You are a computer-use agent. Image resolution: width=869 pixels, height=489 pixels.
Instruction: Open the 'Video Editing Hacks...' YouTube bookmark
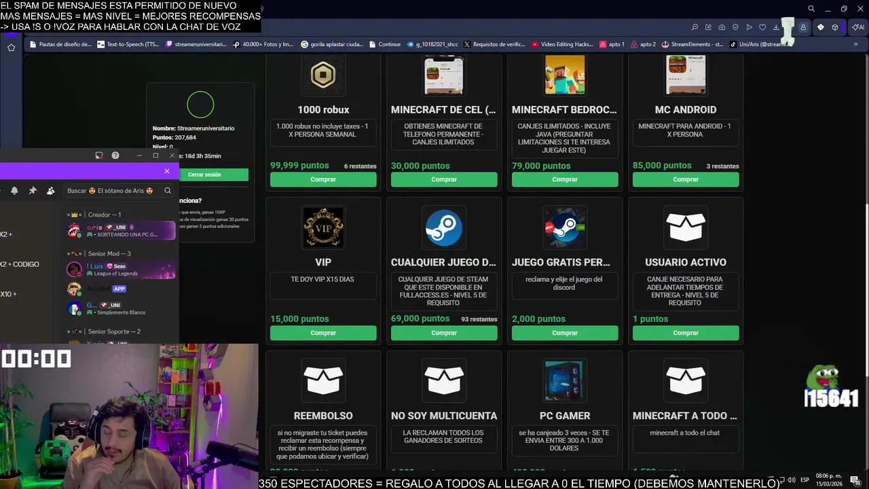click(x=562, y=44)
